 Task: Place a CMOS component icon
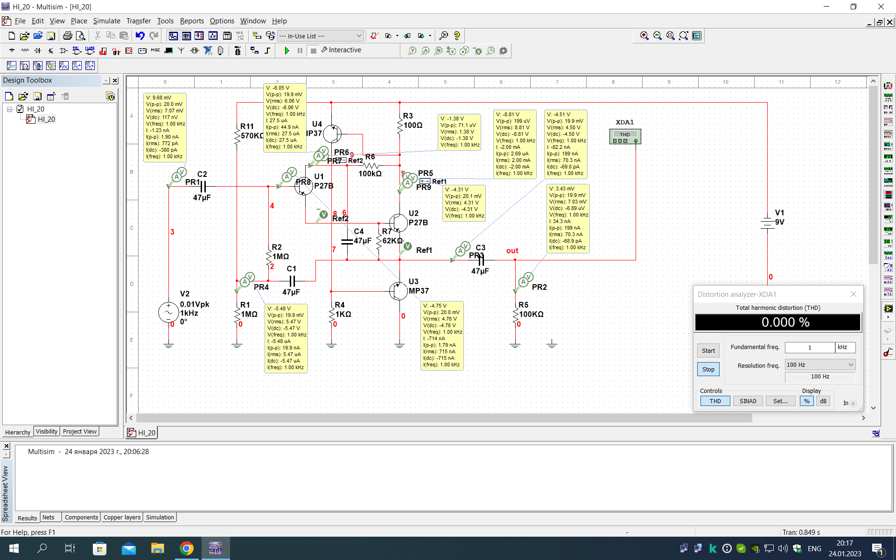coord(90,50)
